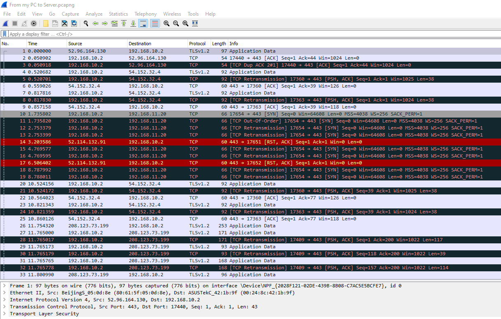This screenshot has width=501, height=319.
Task: Select packet 11 TCP Out-Of-Order row
Action: pos(250,121)
